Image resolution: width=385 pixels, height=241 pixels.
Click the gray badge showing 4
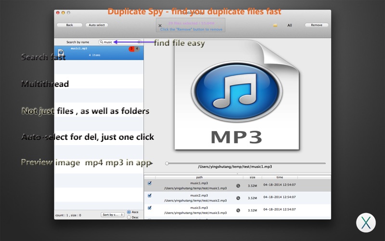coord(137,49)
